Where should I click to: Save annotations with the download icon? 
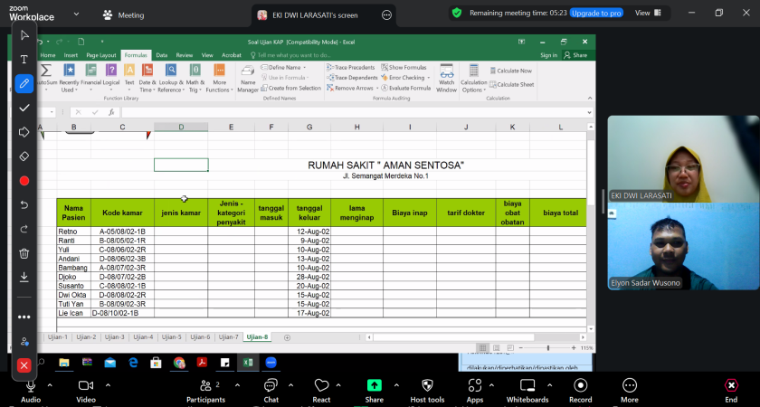pos(24,277)
